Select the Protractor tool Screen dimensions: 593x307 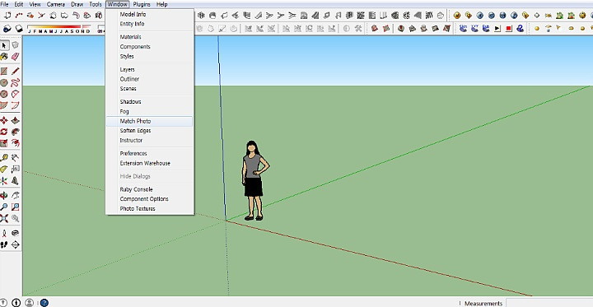click(x=4, y=170)
